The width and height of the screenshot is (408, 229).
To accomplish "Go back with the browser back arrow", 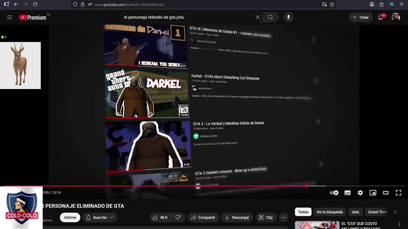I will click(16, 4).
